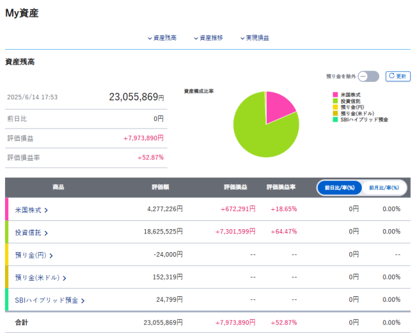This screenshot has height=334, width=417.
Task: Click the 評価損益 value +7,973,890円 in summary
Action: (143, 138)
